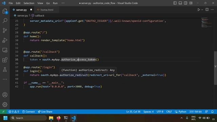This screenshot has height=122, width=217.
Task: Click the server.py breadcrumb
Action: [x=23, y=16]
